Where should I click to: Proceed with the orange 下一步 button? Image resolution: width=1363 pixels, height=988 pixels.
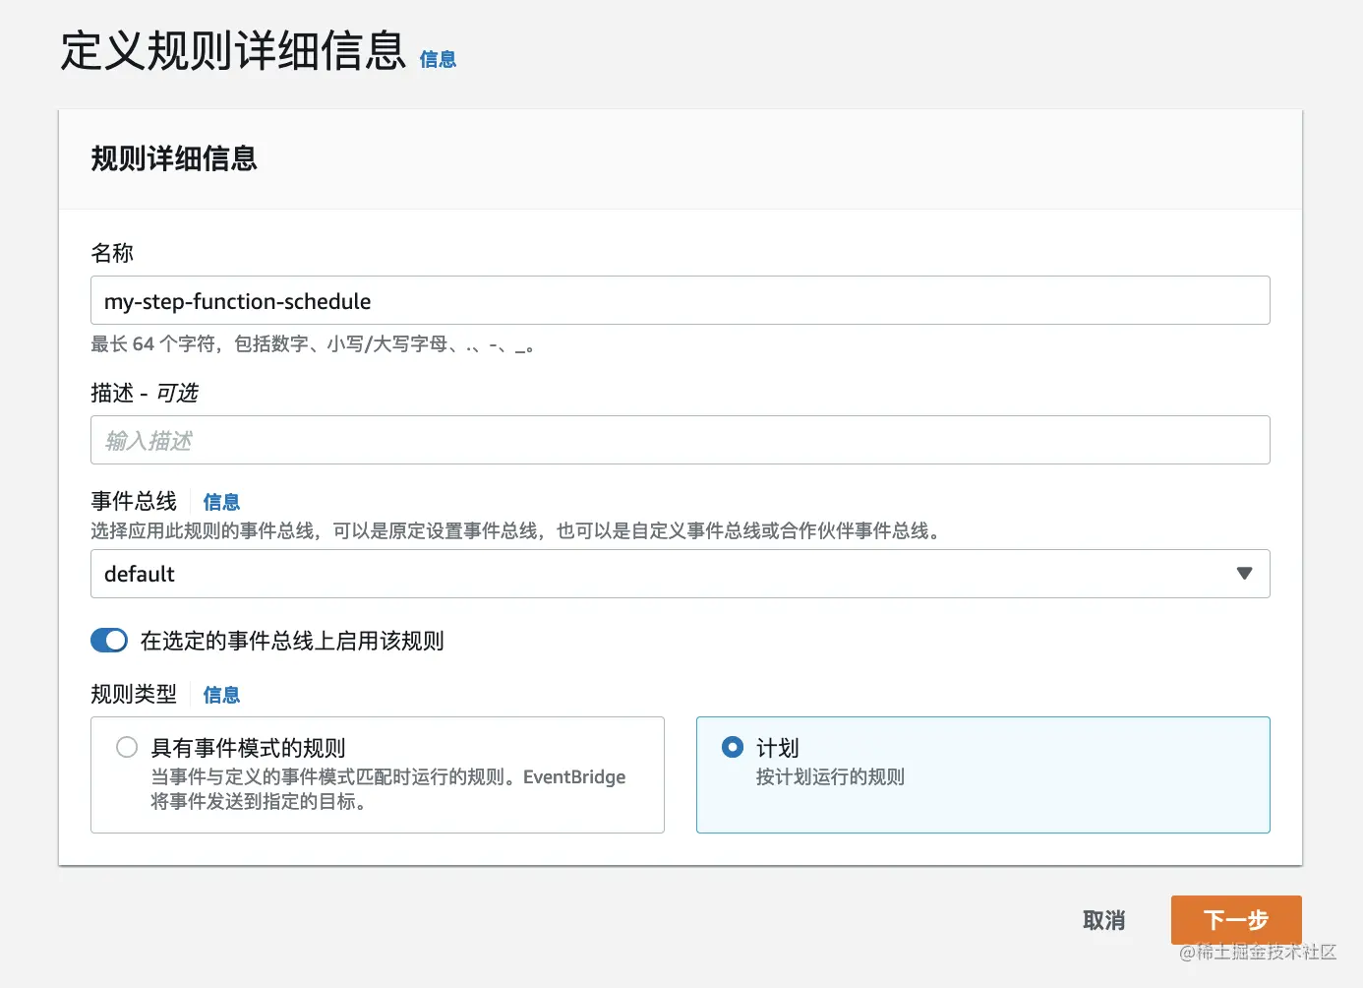[x=1236, y=920]
